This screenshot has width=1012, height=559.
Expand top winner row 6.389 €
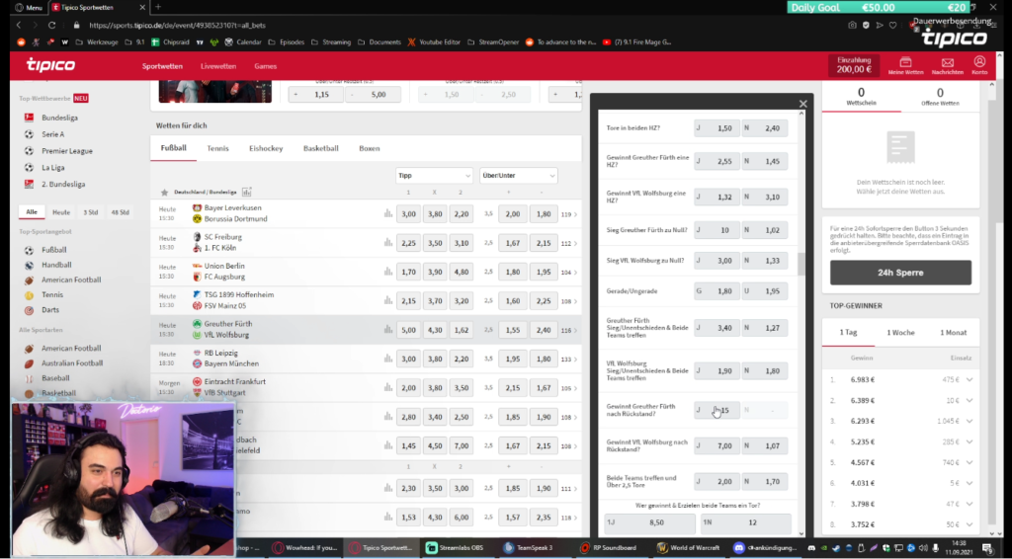click(x=969, y=400)
